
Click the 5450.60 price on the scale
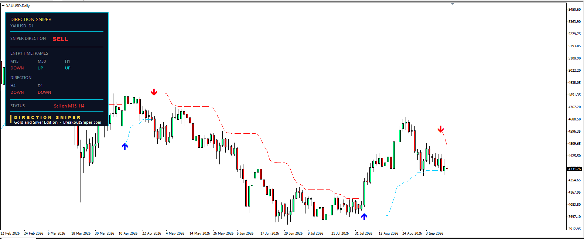pyautogui.click(x=574, y=9)
